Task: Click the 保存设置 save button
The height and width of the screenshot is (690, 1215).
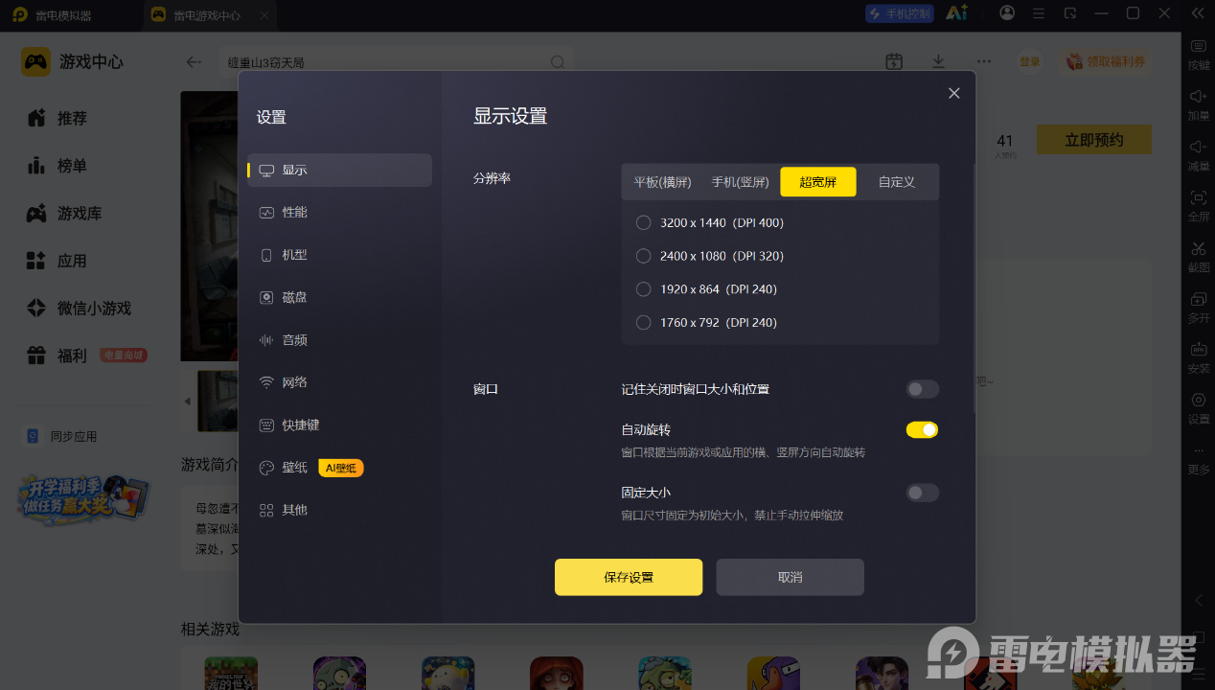Action: [629, 577]
